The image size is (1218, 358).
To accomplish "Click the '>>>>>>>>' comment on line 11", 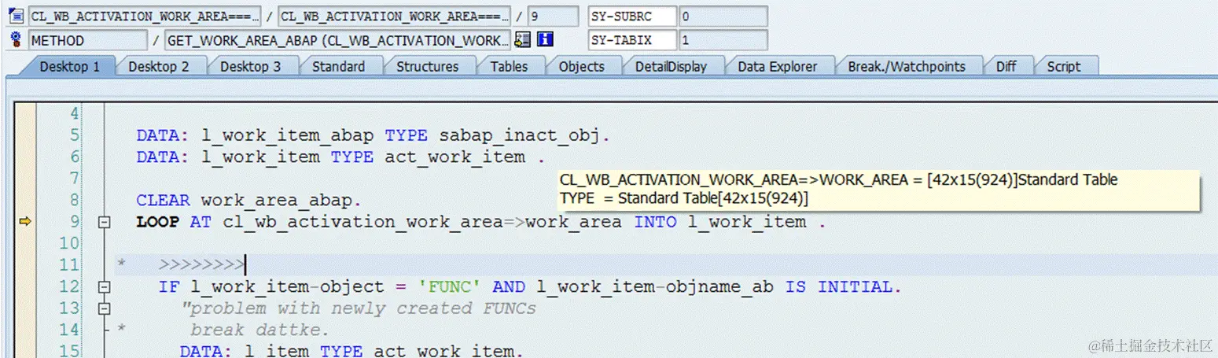I will pyautogui.click(x=201, y=265).
